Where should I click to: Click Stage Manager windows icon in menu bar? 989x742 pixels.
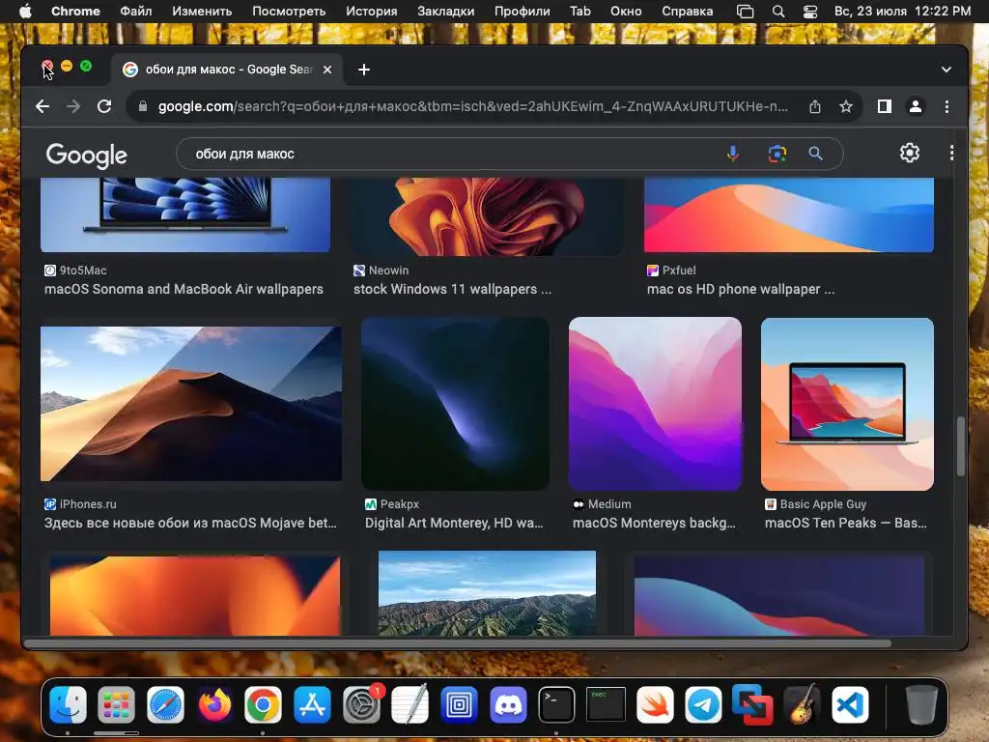point(745,12)
